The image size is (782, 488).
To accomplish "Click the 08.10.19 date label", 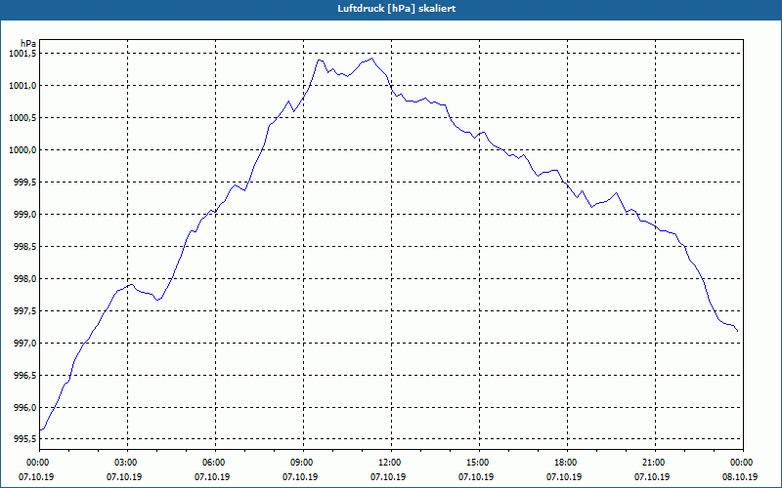I will (740, 477).
